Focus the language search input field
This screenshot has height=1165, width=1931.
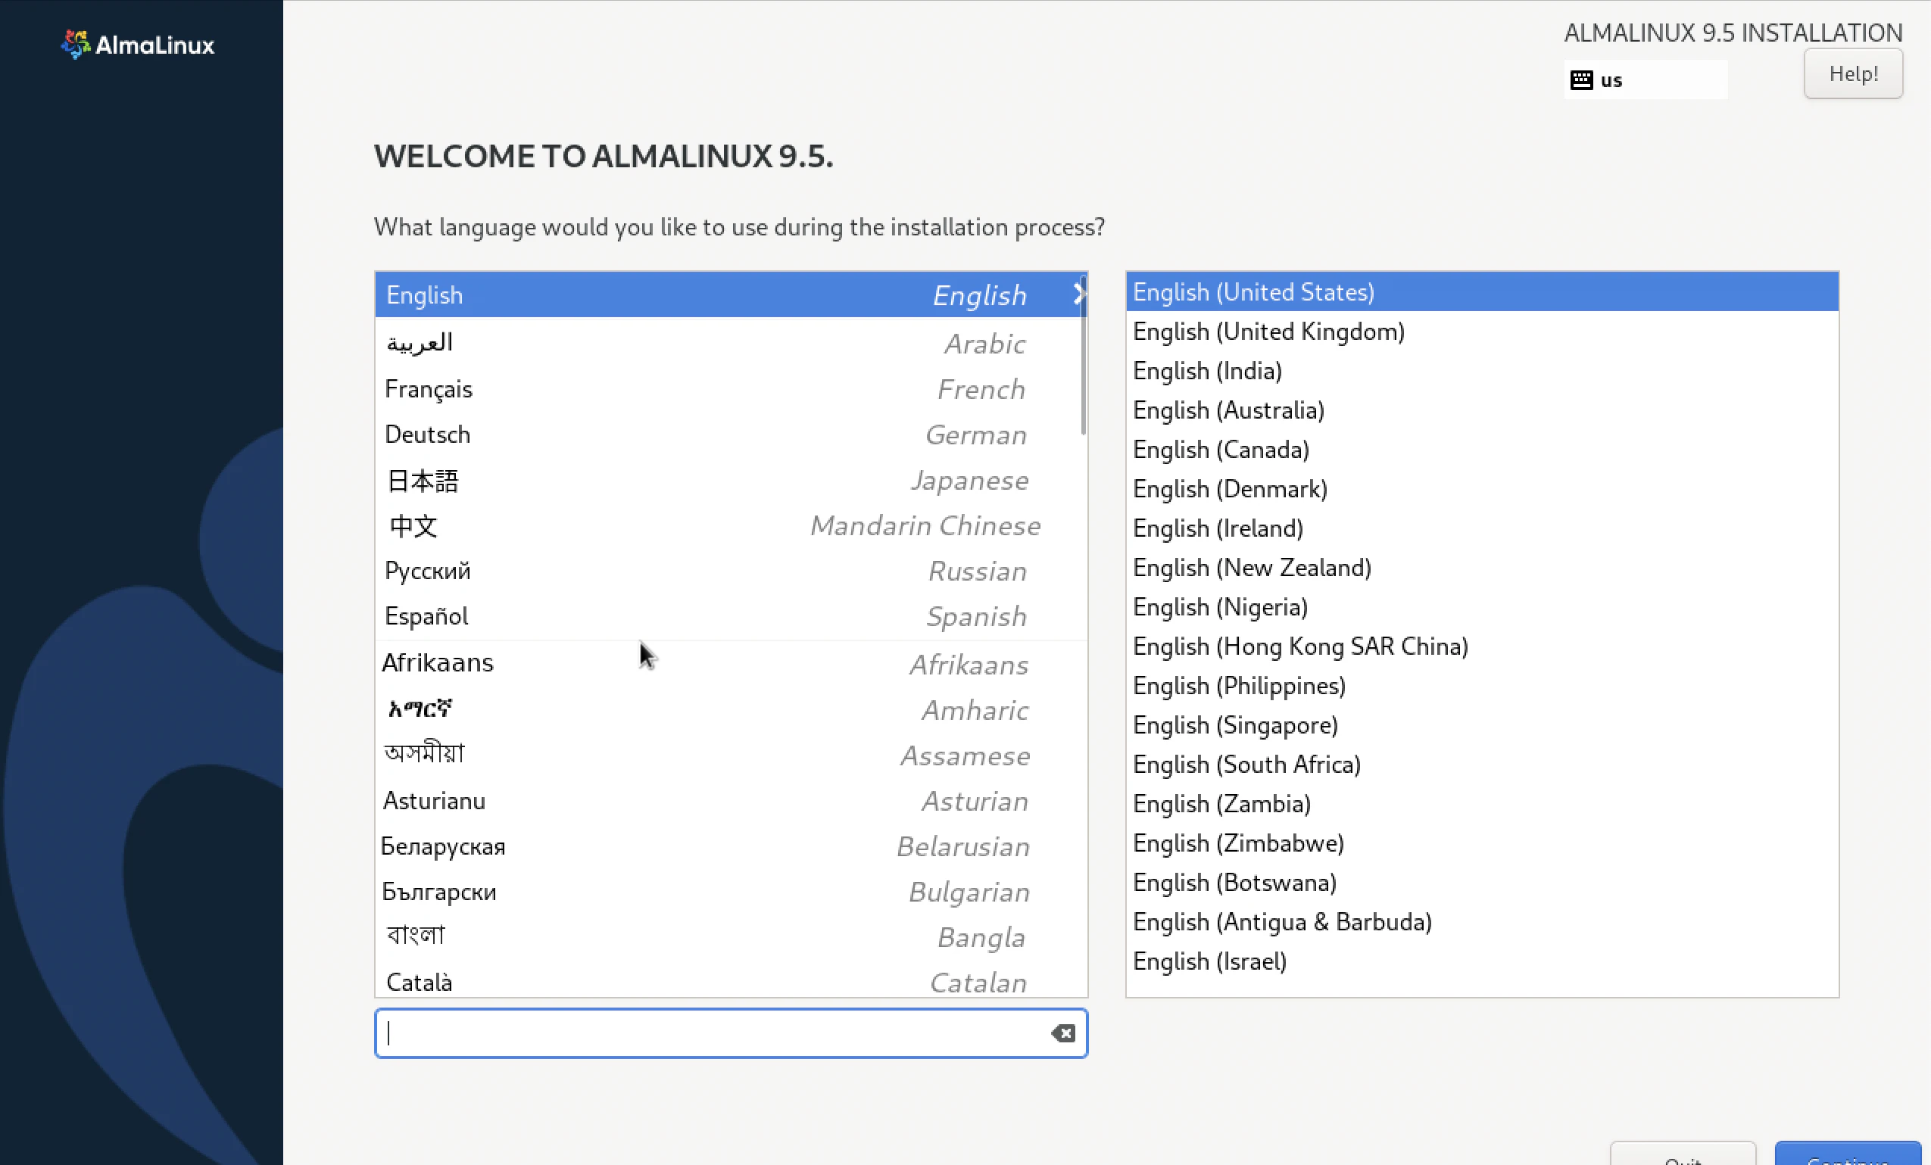731,1033
